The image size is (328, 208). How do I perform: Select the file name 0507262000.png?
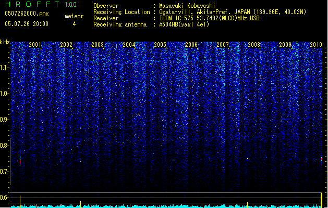(27, 14)
